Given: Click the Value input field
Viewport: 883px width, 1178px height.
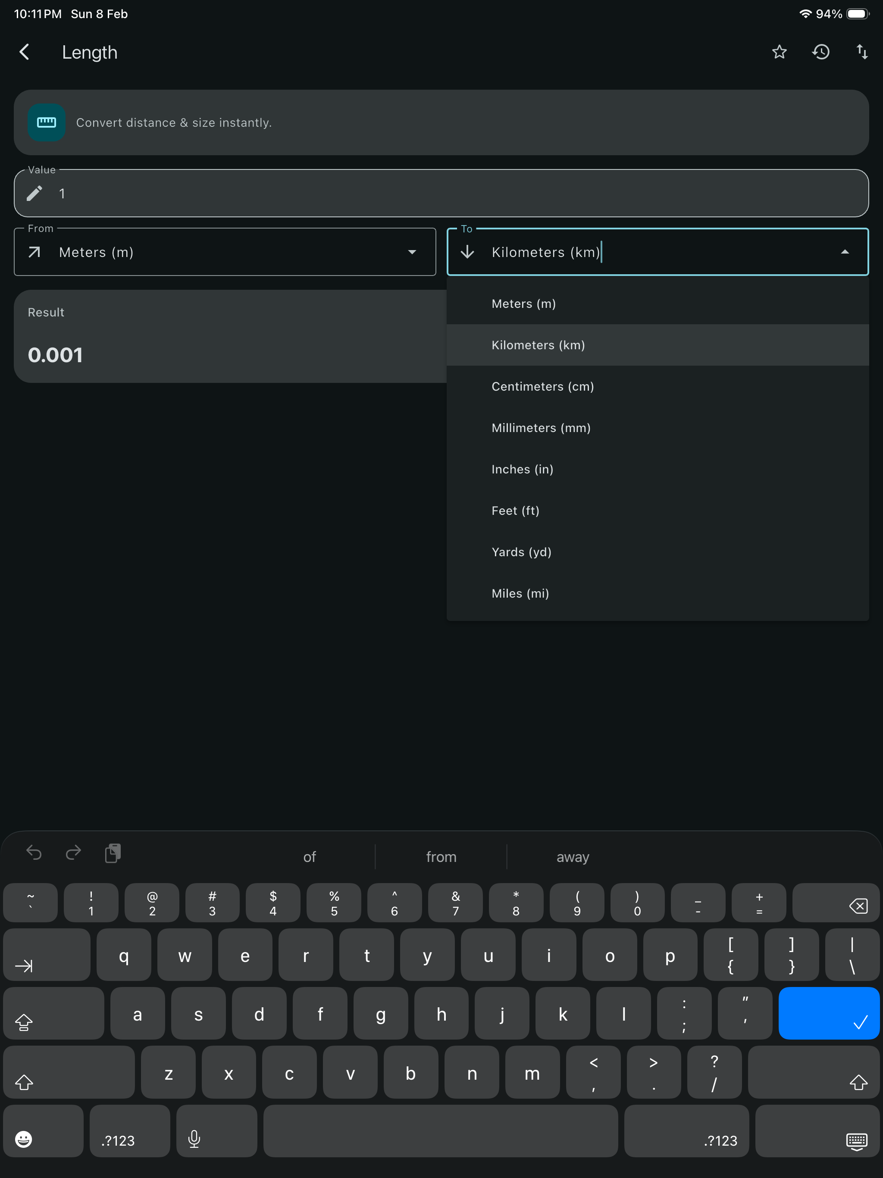Looking at the screenshot, I should pyautogui.click(x=441, y=193).
